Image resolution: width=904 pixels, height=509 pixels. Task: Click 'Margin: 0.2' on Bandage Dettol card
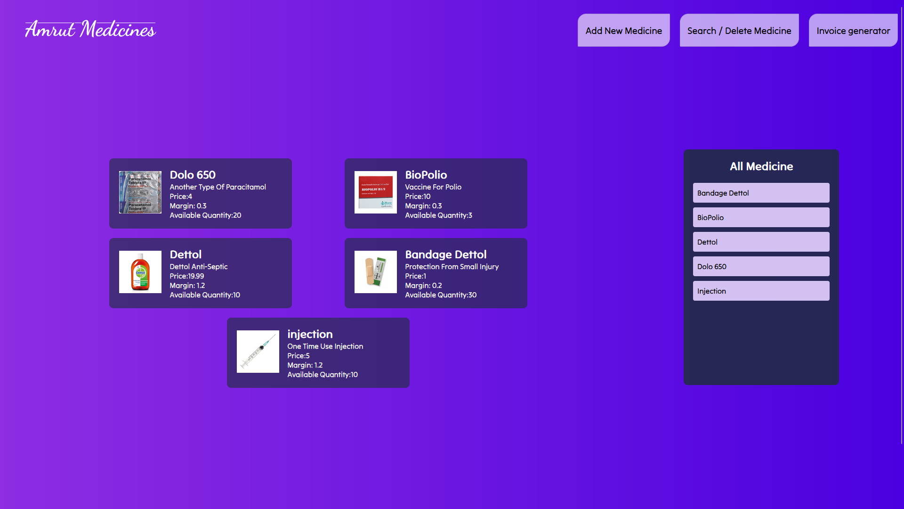click(x=423, y=286)
